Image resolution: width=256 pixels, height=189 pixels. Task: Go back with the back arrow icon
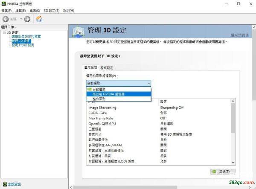pyautogui.click(x=6, y=19)
